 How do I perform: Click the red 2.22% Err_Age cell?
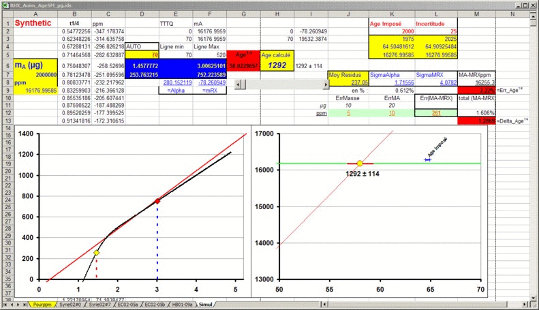click(476, 91)
